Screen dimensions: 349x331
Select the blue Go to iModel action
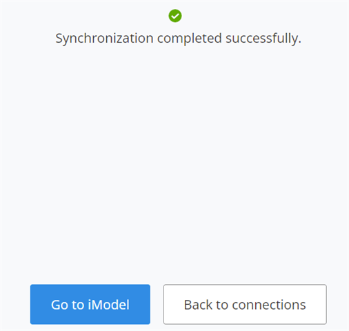pos(90,304)
